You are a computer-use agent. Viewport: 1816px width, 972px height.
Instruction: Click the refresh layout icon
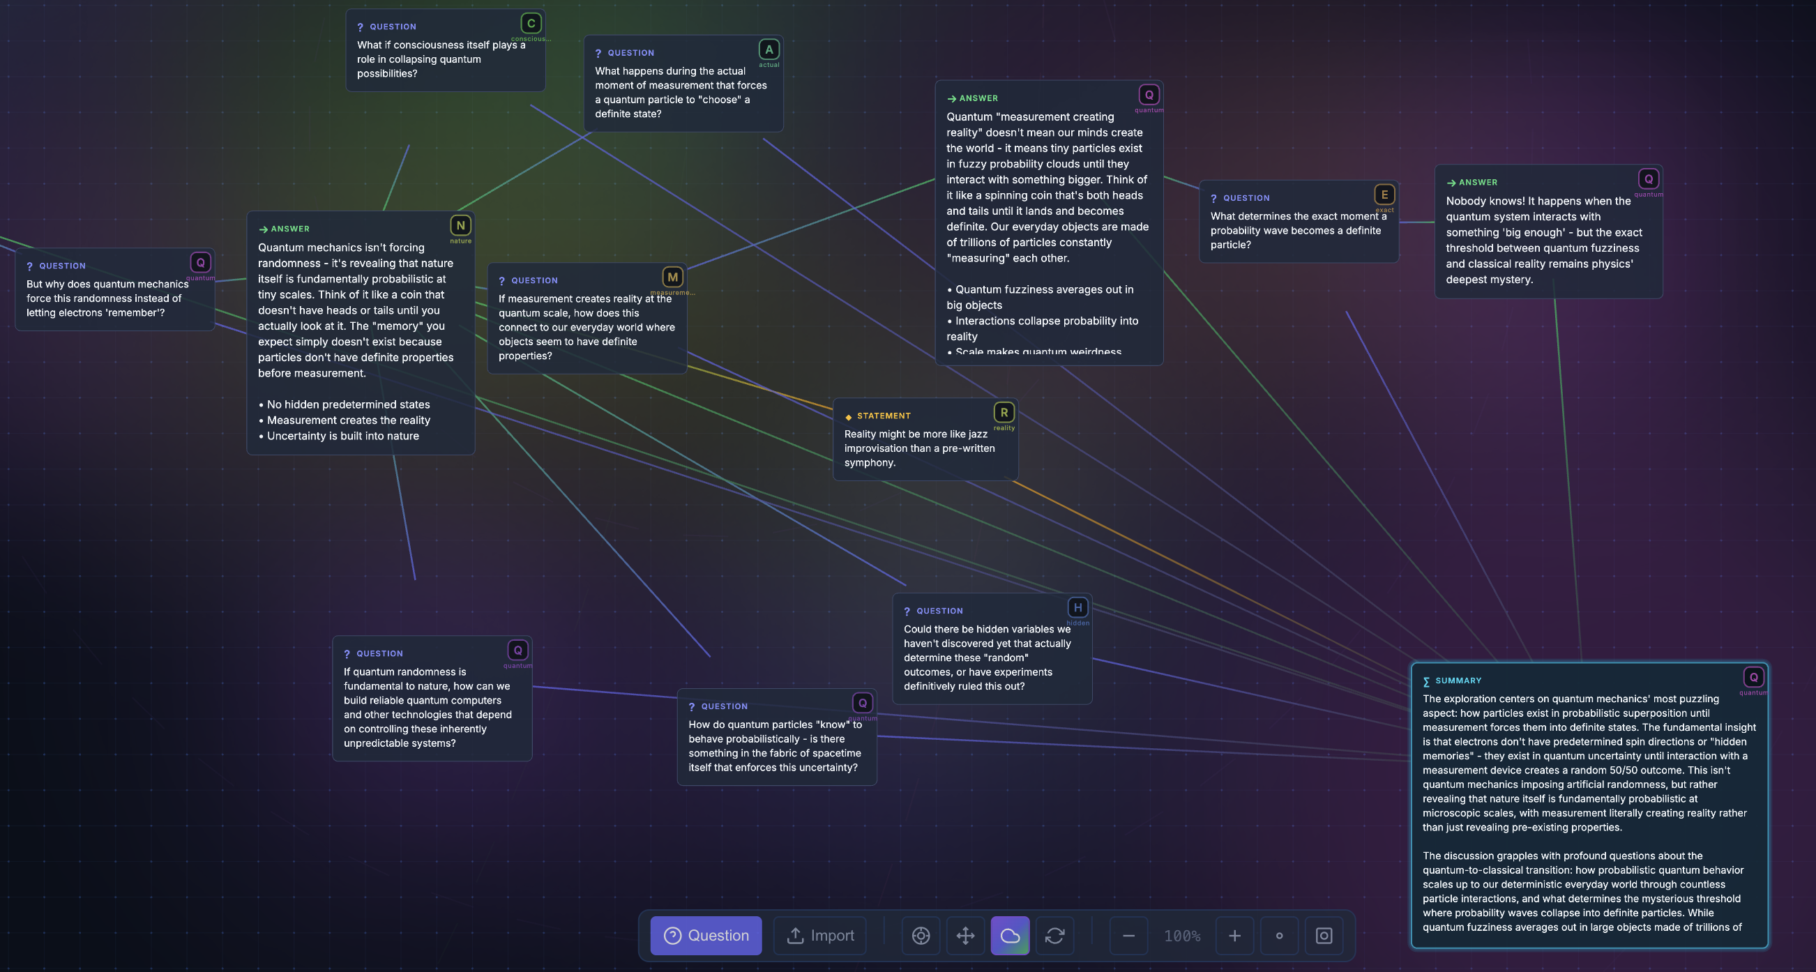[1054, 935]
